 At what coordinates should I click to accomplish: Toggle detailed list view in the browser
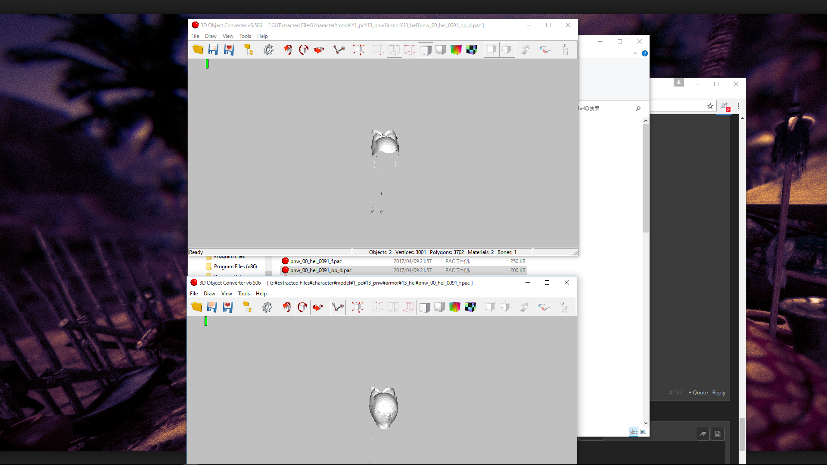pyautogui.click(x=634, y=431)
